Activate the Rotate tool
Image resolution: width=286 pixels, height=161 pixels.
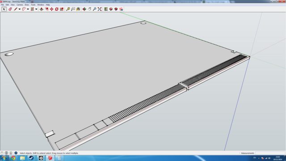tap(57, 9)
